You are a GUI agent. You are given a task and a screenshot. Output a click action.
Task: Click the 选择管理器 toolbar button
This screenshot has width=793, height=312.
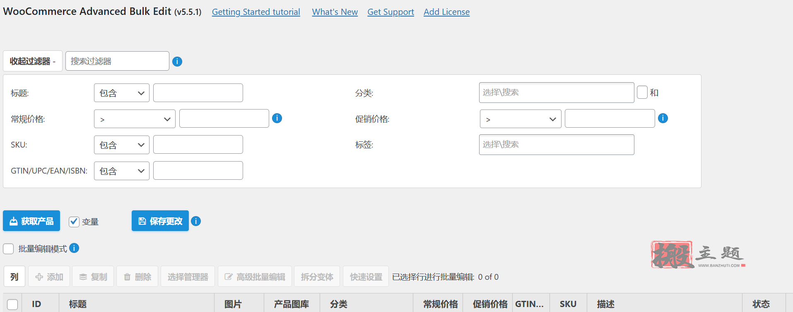[x=188, y=276]
